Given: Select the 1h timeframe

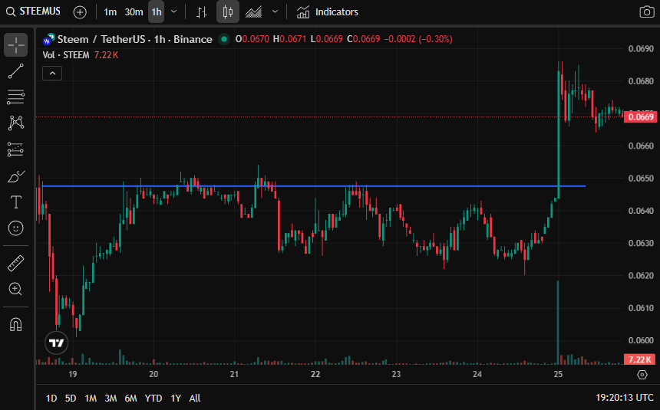Looking at the screenshot, I should (157, 12).
